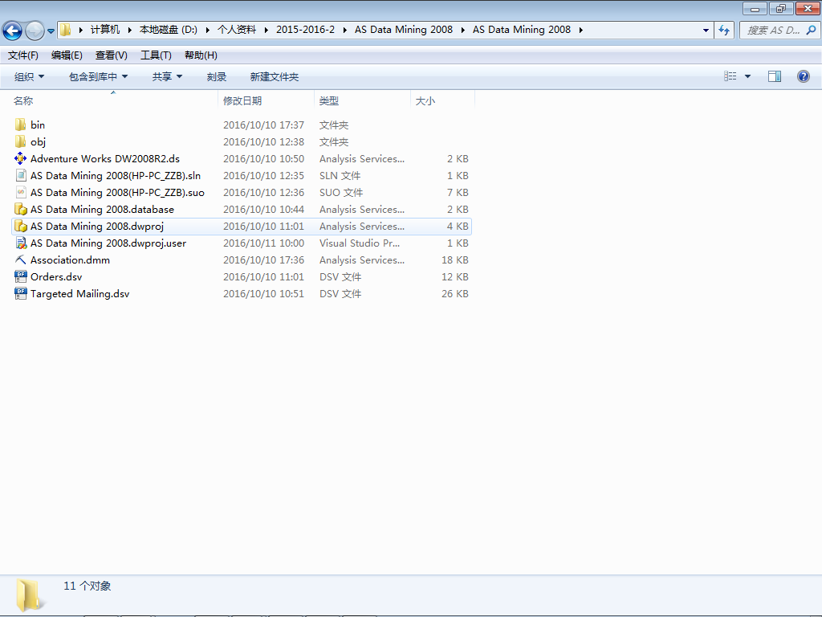Click the Back navigation arrow button
Screen dimensions: 822x617
[13, 31]
